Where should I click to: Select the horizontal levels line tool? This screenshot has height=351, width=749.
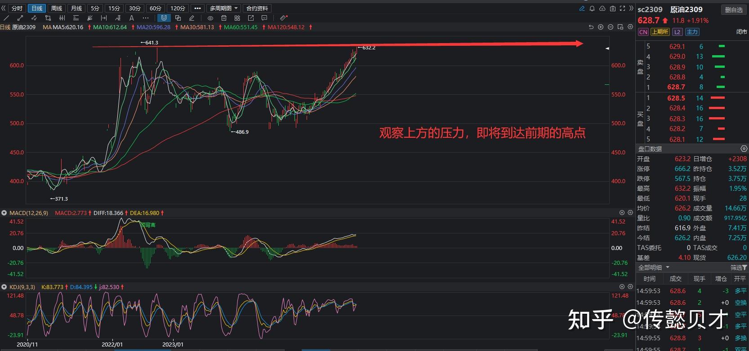pos(76,18)
